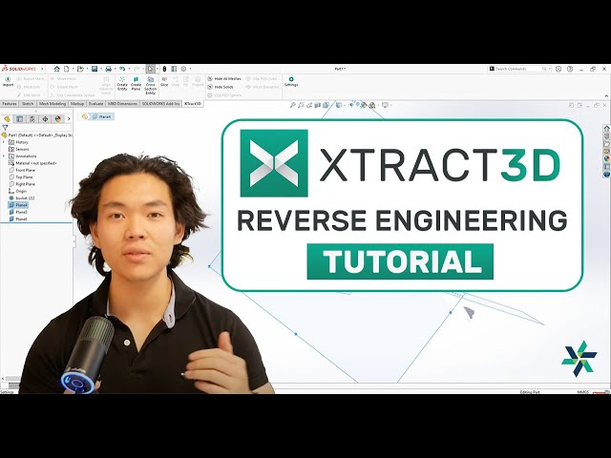The width and height of the screenshot is (611, 458).
Task: Expand the Annotations tree node
Action: 4,156
